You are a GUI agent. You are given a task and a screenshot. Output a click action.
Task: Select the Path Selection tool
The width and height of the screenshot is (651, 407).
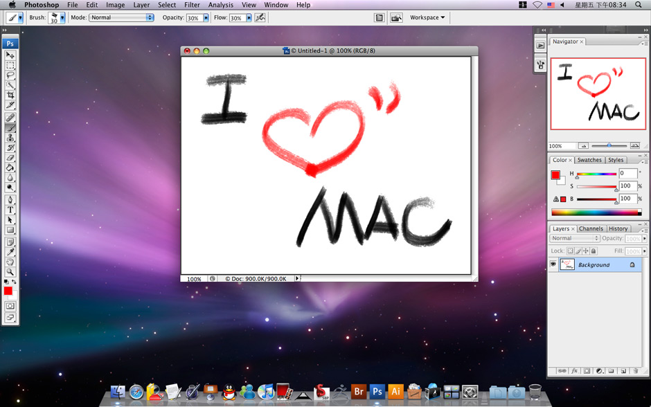coord(10,220)
